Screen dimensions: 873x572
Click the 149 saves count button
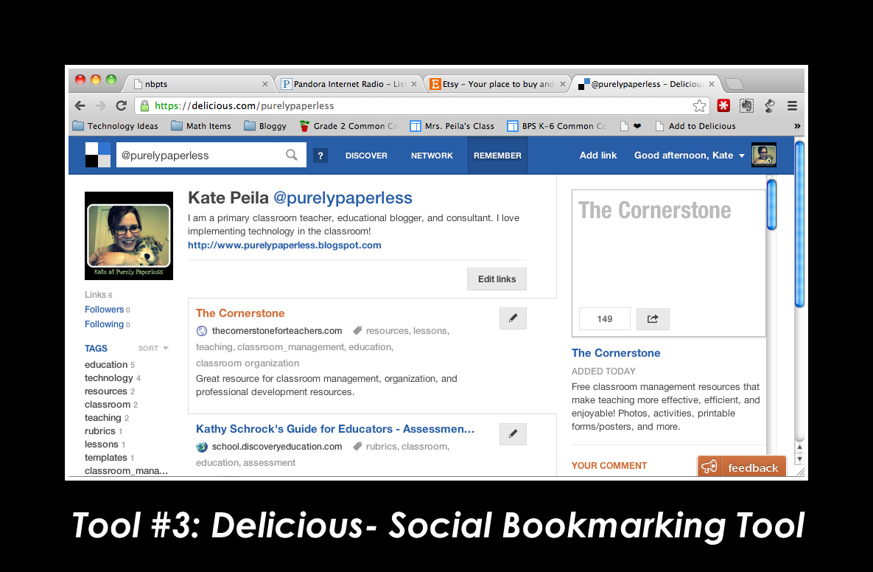pos(605,319)
